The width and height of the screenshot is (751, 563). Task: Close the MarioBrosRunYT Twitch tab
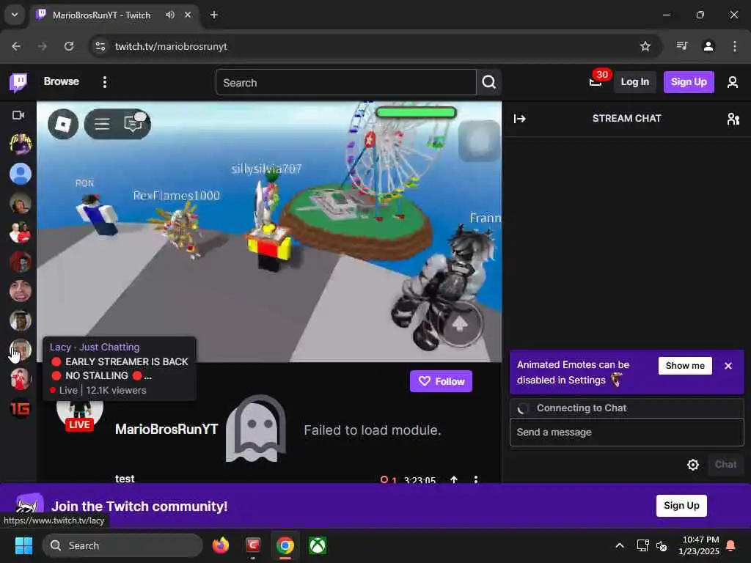click(188, 15)
